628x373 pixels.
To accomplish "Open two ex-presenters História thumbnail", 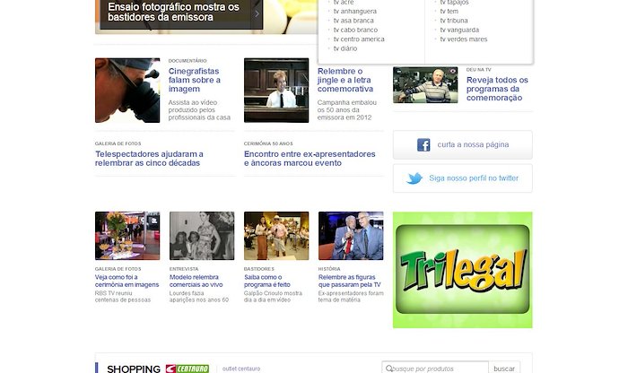I will [x=351, y=236].
